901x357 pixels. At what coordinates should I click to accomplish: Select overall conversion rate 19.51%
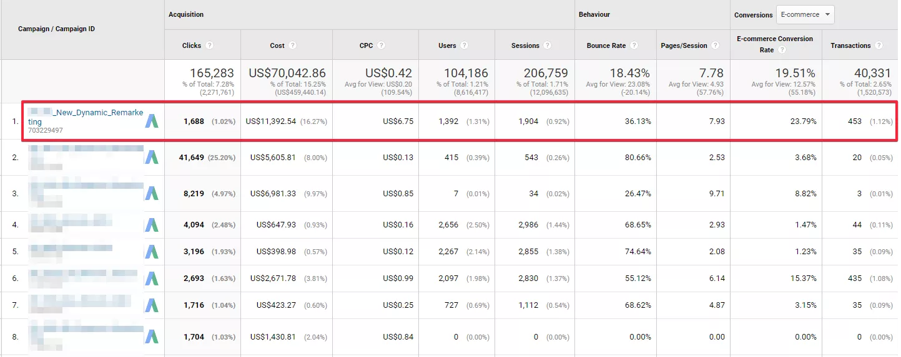pos(794,73)
